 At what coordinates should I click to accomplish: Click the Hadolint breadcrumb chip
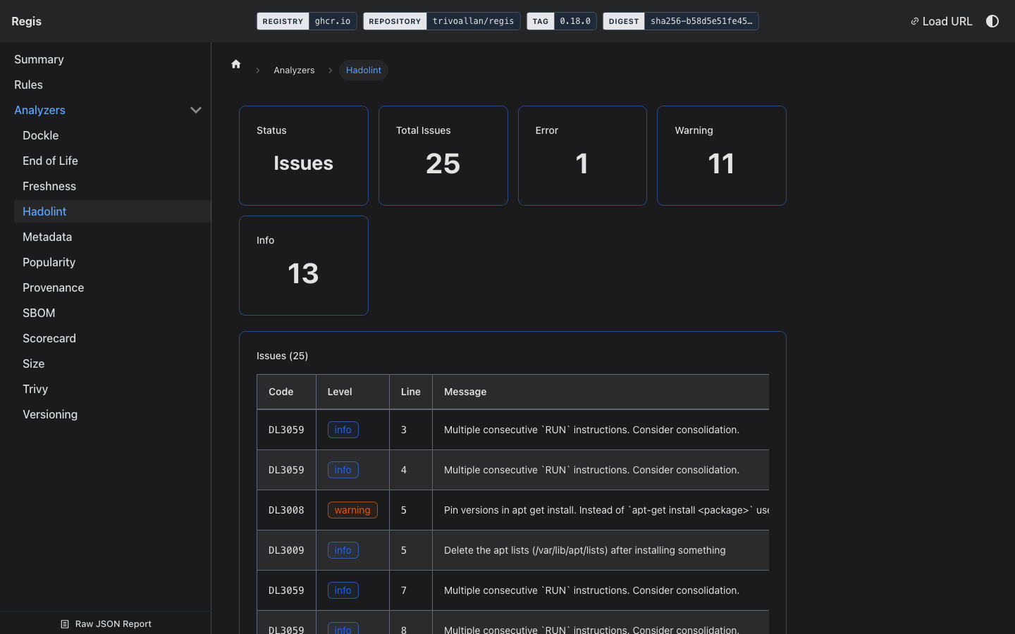pos(364,70)
